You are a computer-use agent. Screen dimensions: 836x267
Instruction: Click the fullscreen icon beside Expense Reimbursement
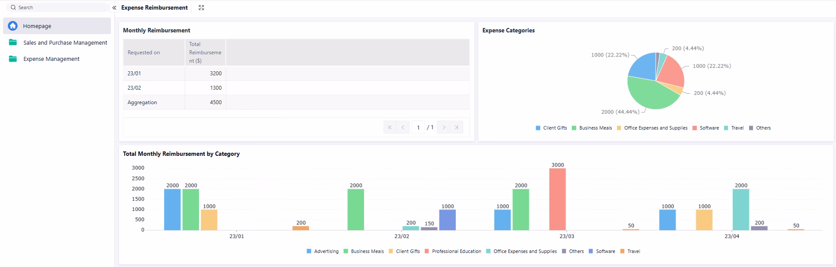(x=201, y=7)
